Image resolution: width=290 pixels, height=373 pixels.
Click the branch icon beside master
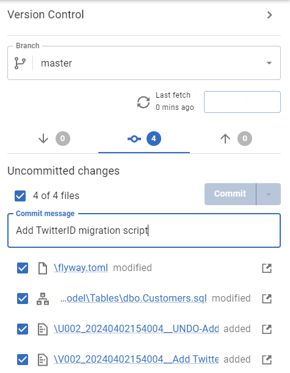click(20, 63)
